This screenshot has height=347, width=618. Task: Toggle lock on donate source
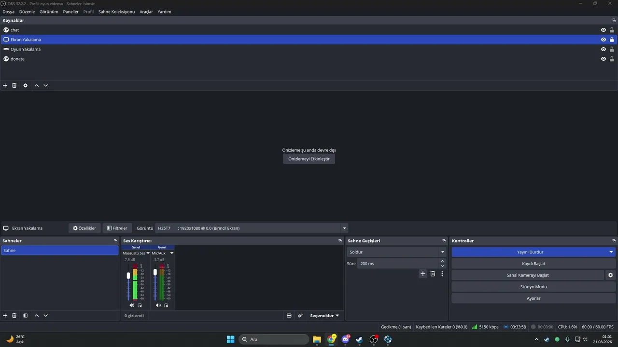(612, 59)
